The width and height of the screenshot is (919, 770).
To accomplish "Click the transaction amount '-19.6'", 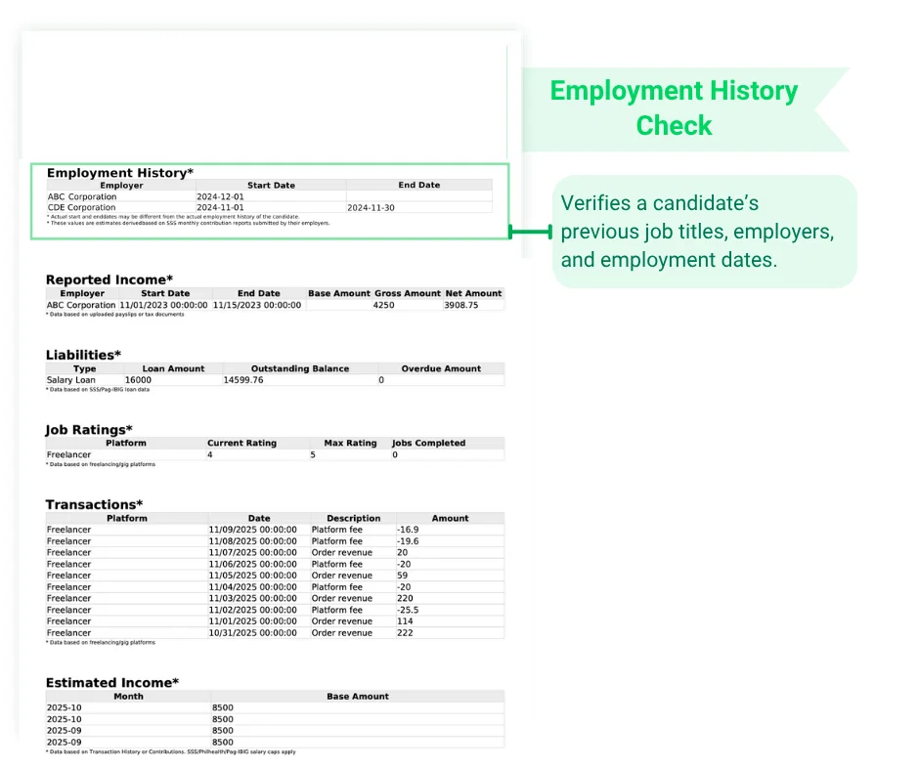I will [408, 541].
